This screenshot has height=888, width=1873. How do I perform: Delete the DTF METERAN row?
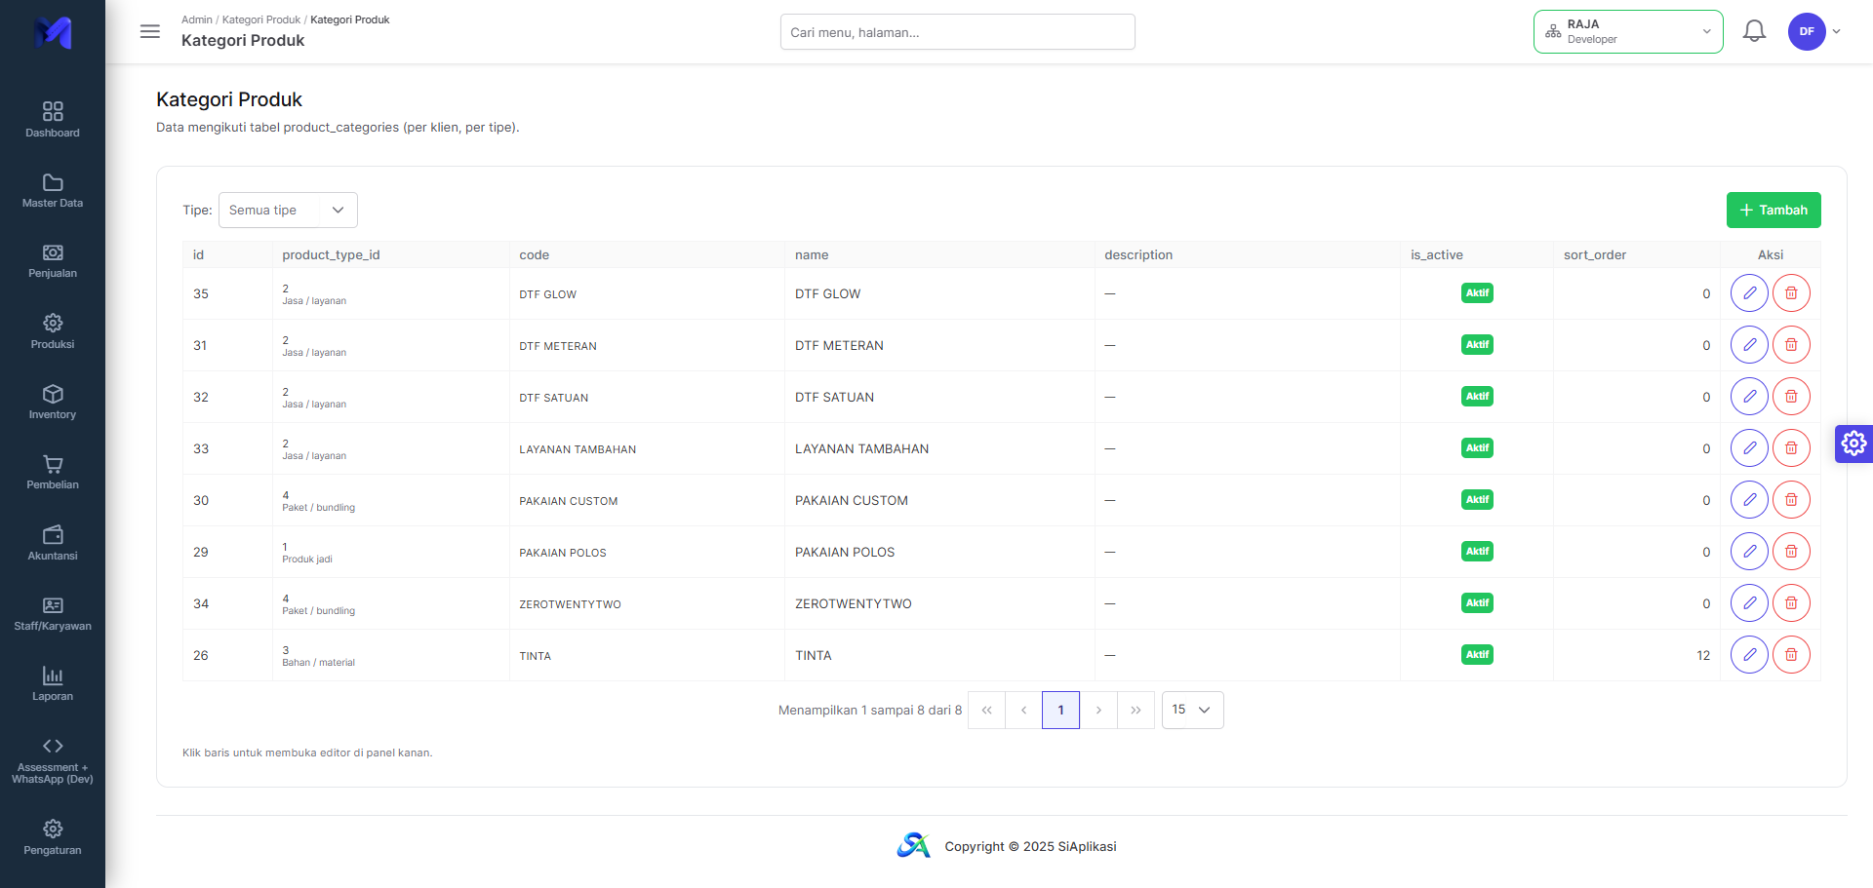point(1791,345)
